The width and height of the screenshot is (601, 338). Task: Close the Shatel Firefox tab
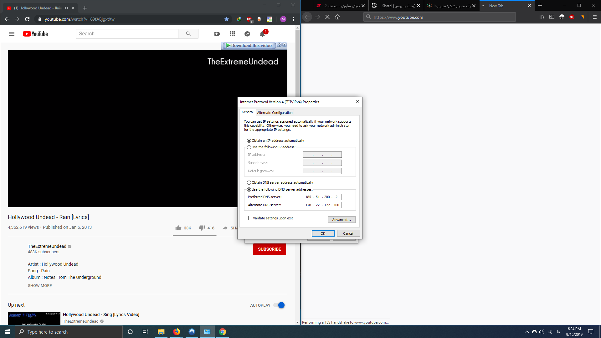coord(419,6)
